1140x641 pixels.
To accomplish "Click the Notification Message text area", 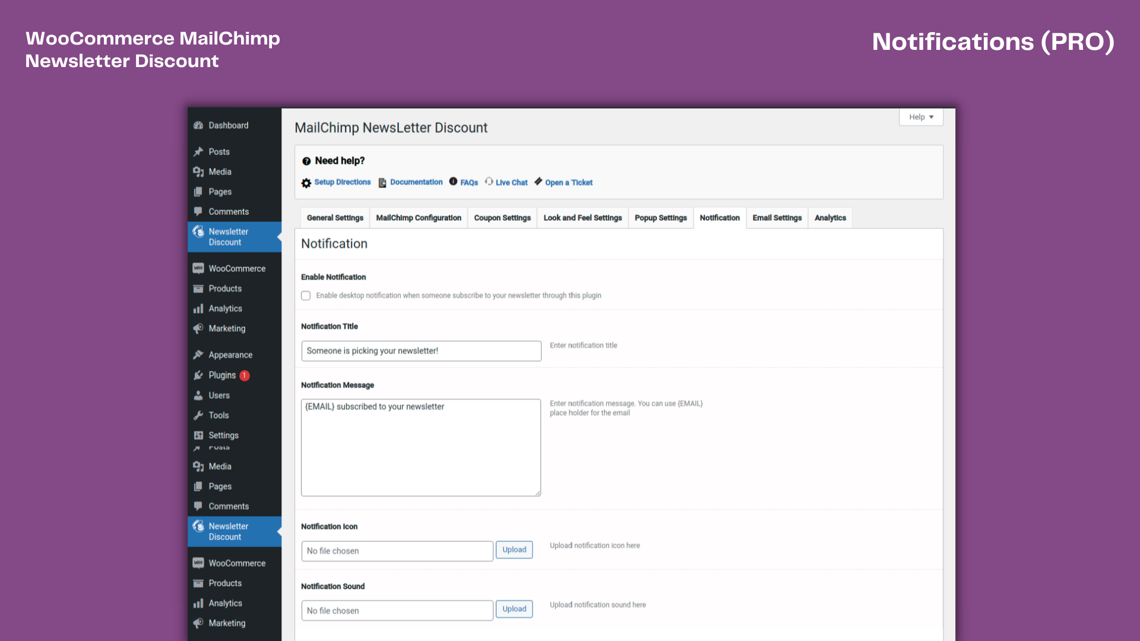I will (421, 448).
